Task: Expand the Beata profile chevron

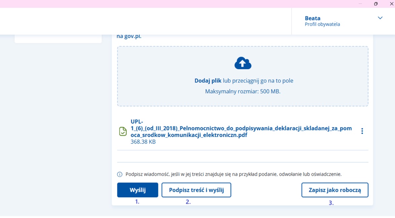Action: [x=380, y=18]
